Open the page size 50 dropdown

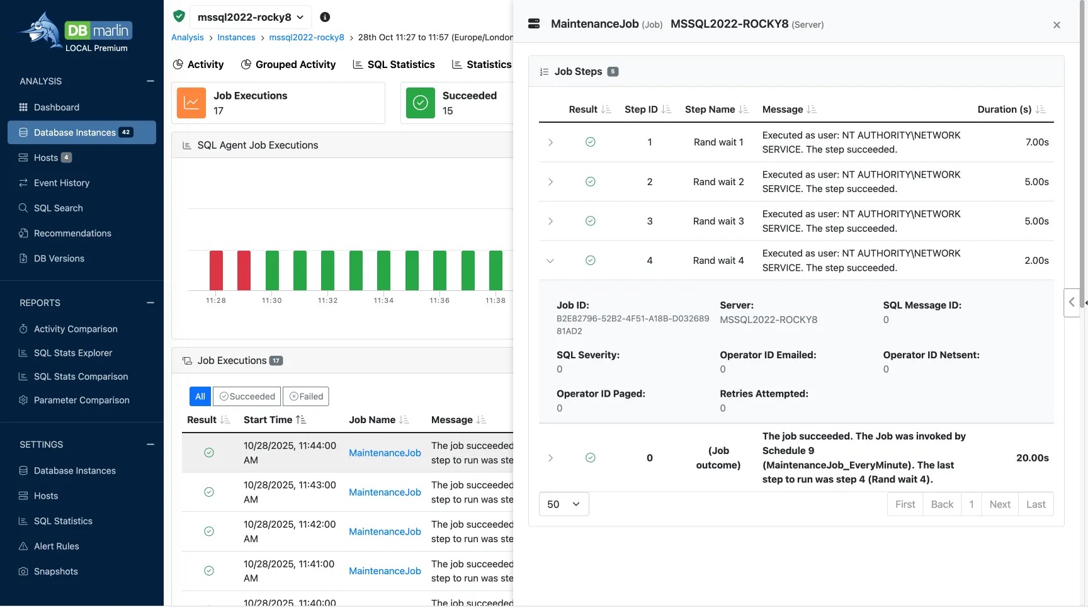coord(564,504)
